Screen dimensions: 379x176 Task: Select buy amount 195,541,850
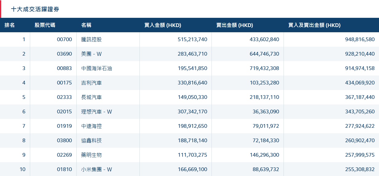(x=192, y=68)
